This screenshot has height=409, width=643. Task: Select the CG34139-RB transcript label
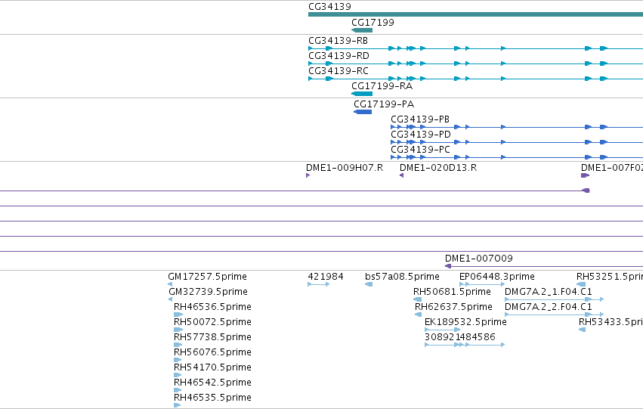[339, 41]
